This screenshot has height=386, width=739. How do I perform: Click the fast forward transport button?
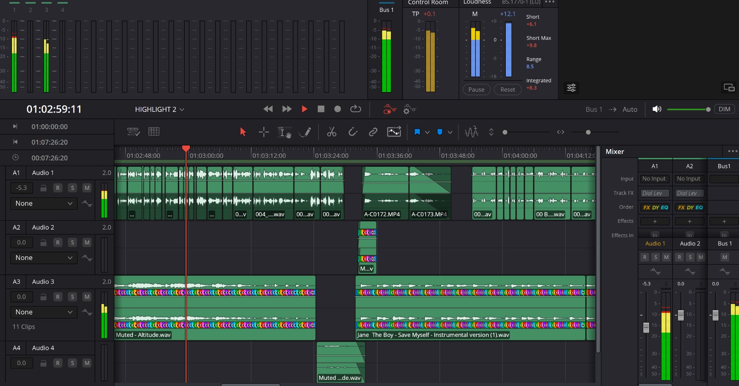287,109
